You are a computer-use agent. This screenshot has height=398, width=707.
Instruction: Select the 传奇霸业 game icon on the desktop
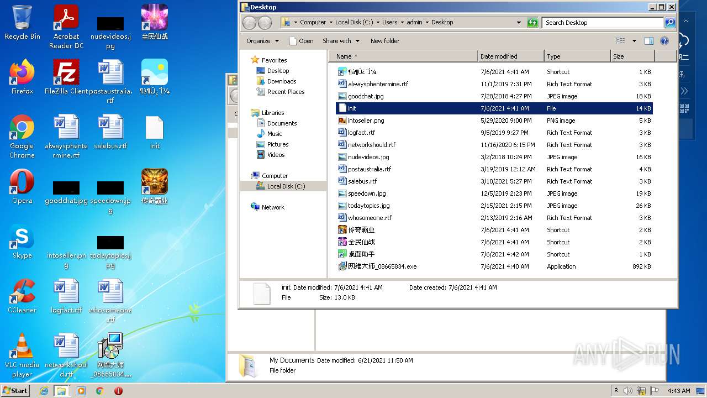pyautogui.click(x=155, y=187)
